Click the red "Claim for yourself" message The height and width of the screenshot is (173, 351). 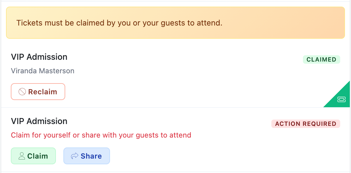click(x=101, y=135)
